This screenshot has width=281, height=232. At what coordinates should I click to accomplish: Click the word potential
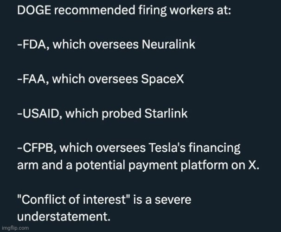(x=100, y=165)
